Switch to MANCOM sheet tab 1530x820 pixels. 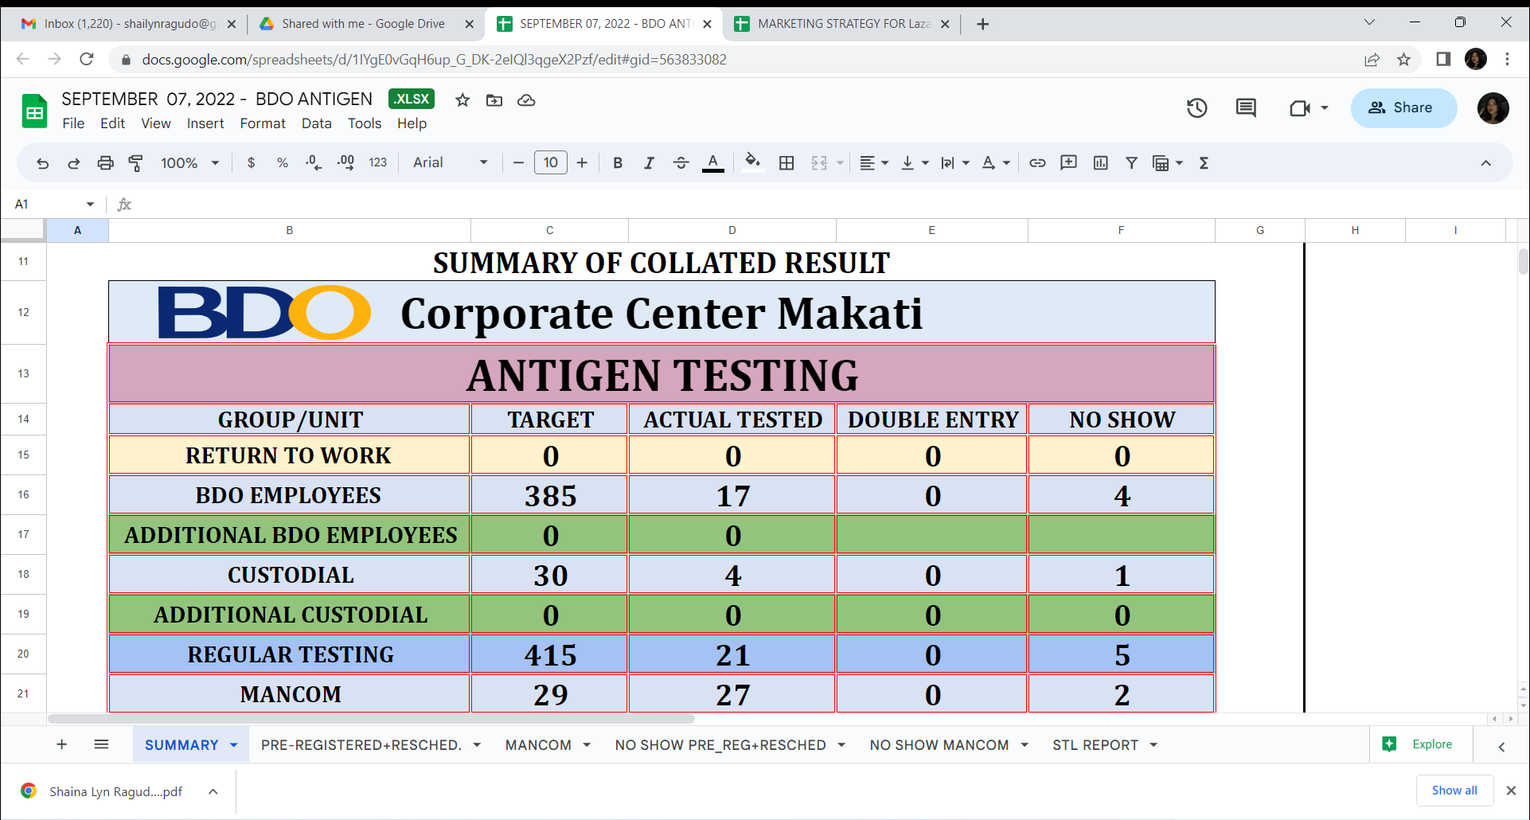click(538, 745)
